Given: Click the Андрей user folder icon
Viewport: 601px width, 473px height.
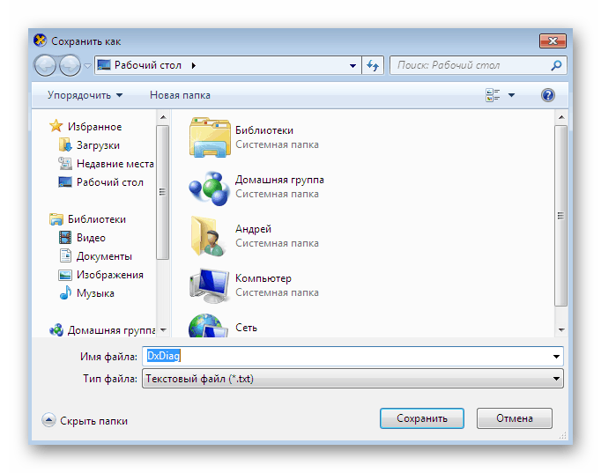Looking at the screenshot, I should click(208, 236).
